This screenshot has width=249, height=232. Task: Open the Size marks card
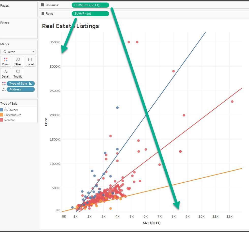(x=18, y=61)
